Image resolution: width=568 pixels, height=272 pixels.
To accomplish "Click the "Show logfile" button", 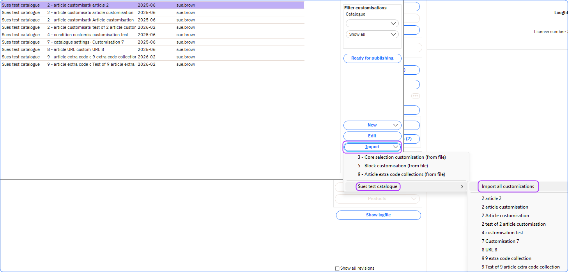I will pyautogui.click(x=378, y=215).
